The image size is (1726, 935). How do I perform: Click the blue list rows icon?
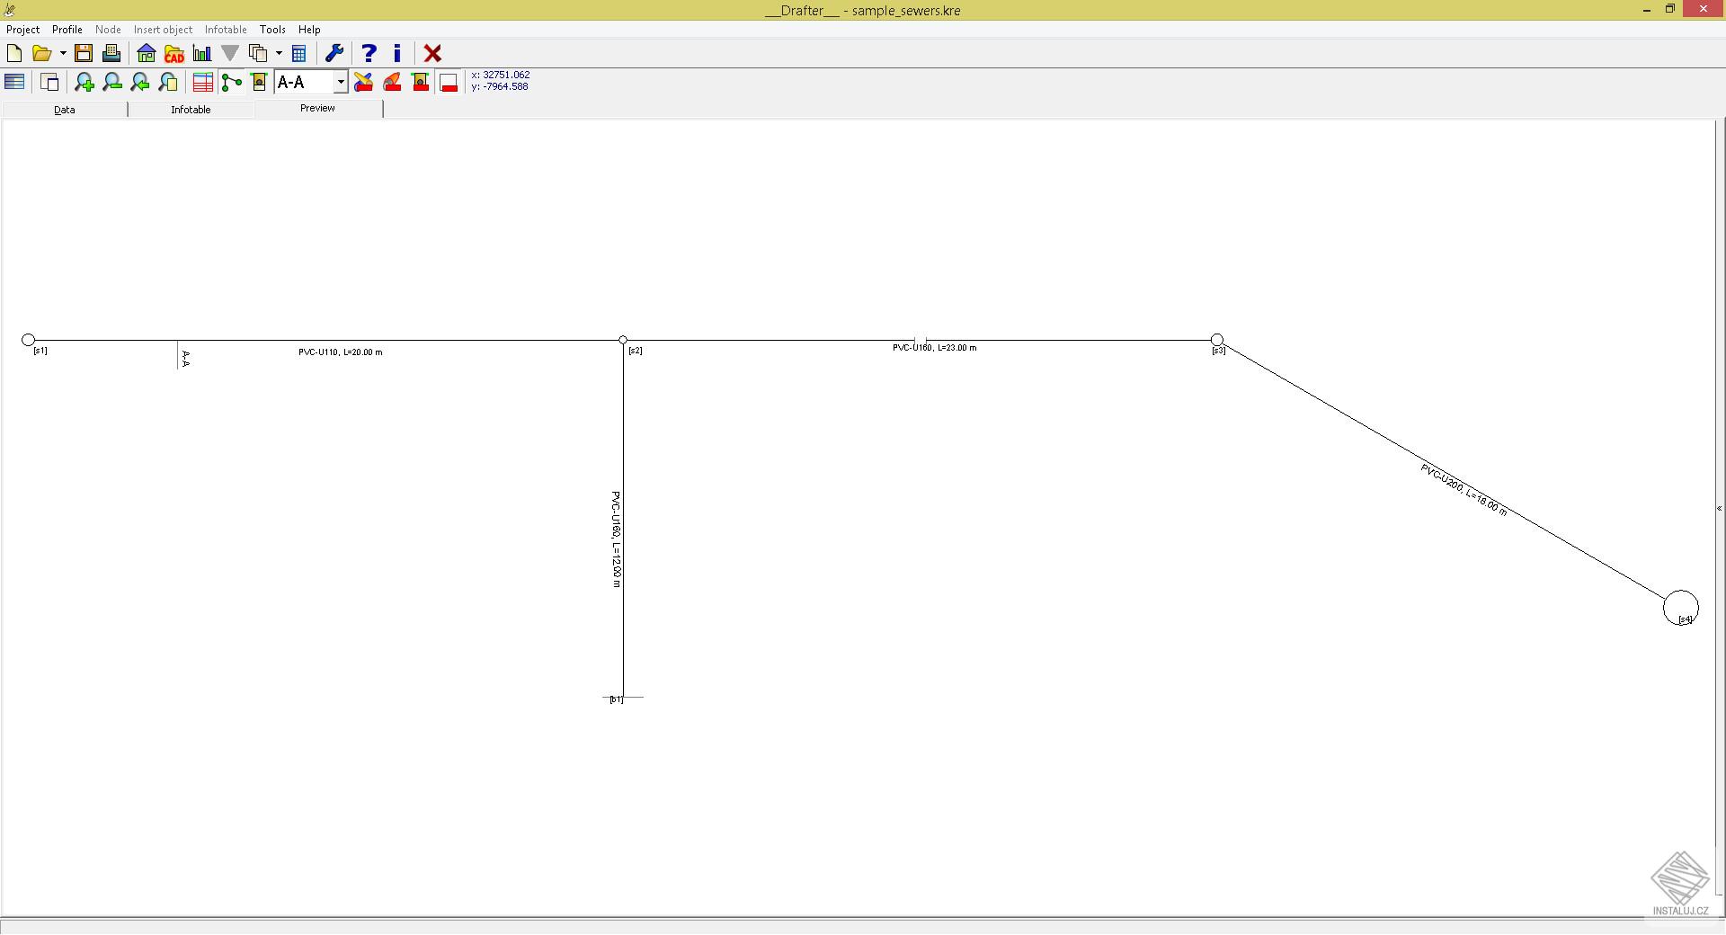coord(14,82)
